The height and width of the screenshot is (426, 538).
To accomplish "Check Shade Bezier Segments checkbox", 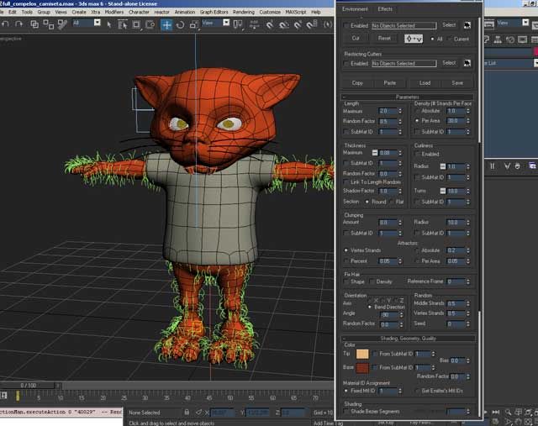I will pos(346,411).
